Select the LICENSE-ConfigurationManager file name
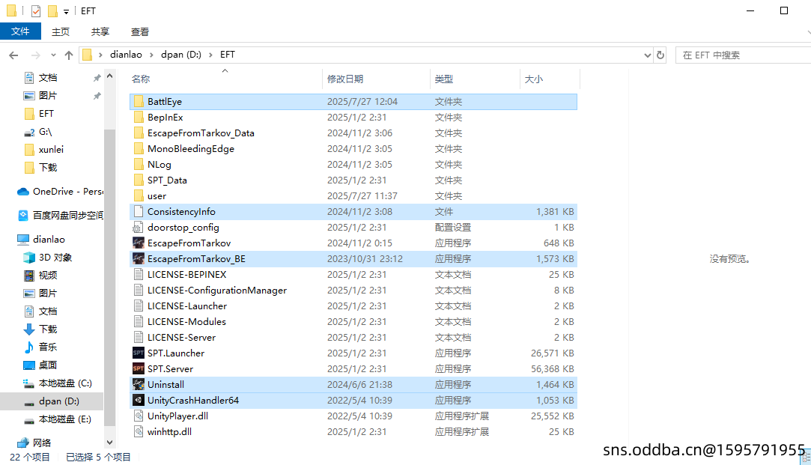Image resolution: width=811 pixels, height=465 pixels. [x=217, y=291]
